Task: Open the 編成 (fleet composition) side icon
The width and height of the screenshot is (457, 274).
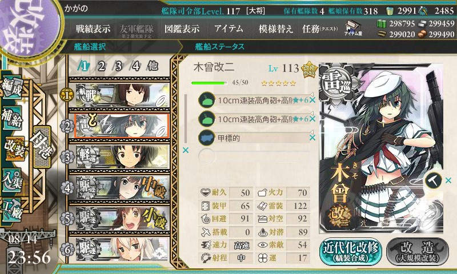Action: coord(12,87)
